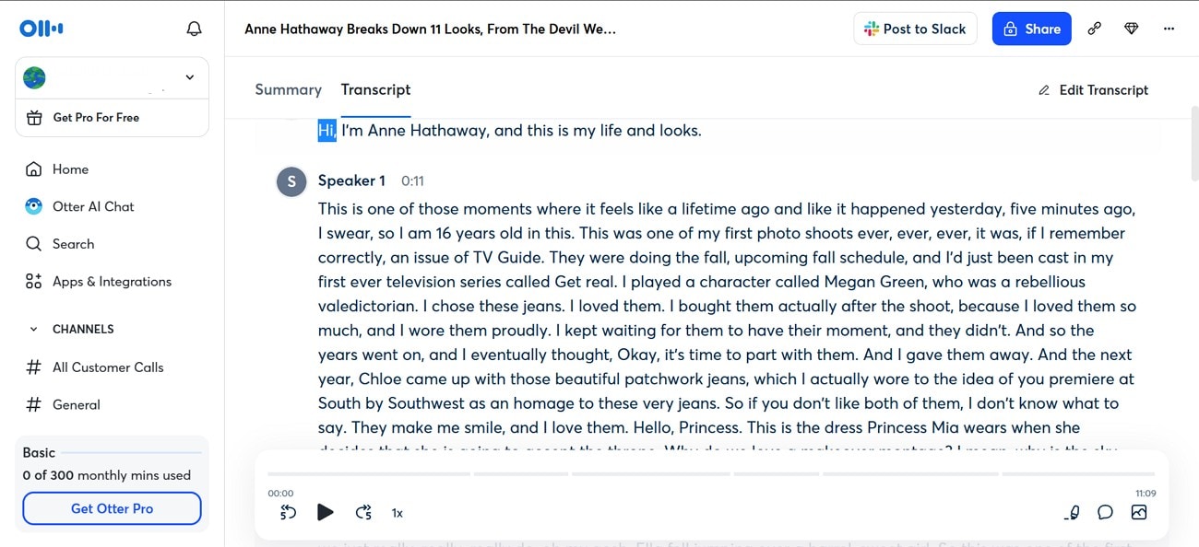Add a comment with speech bubble icon

point(1105,513)
